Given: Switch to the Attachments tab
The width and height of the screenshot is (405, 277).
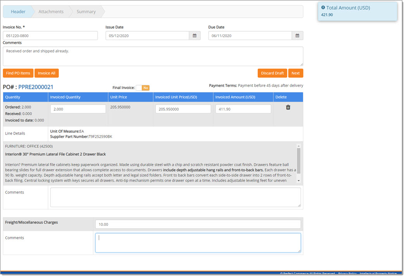Looking at the screenshot, I should tap(51, 12).
